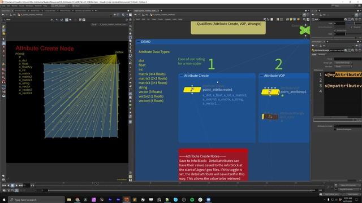Switch to Houdini in the taskbar
The image size is (362, 203).
[126, 200]
